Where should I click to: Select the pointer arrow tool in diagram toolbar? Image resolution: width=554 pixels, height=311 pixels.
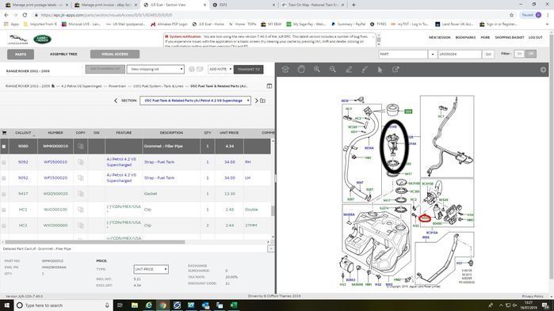pos(380,70)
